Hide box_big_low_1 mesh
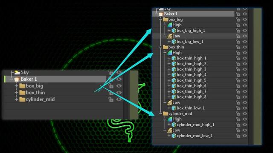273x153 pixels. pyautogui.click(x=245, y=42)
